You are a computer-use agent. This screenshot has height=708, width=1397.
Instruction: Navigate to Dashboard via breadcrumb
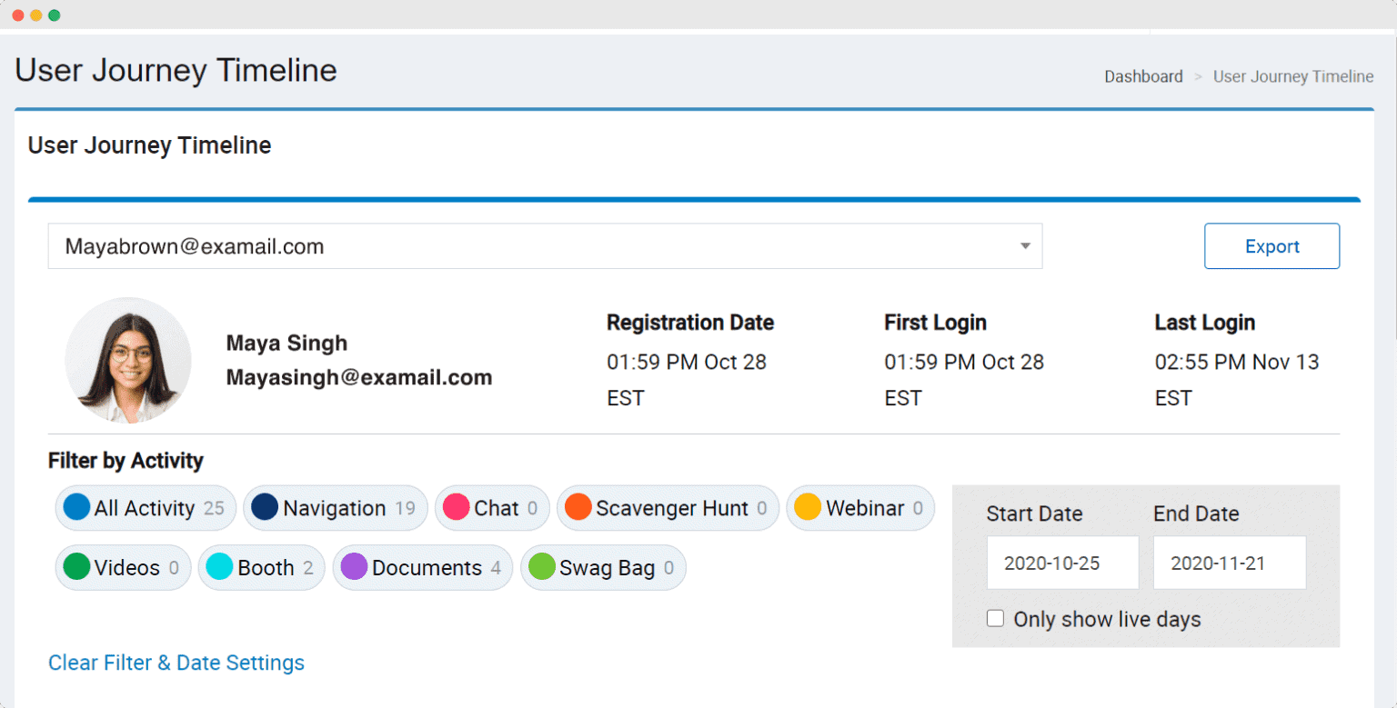coord(1143,76)
